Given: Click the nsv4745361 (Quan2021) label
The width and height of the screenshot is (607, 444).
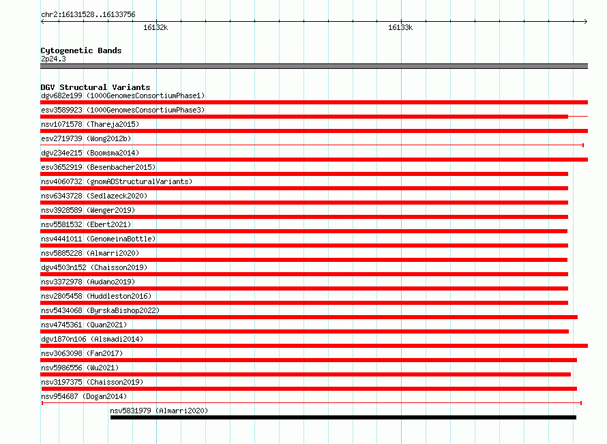Looking at the screenshot, I should [84, 325].
